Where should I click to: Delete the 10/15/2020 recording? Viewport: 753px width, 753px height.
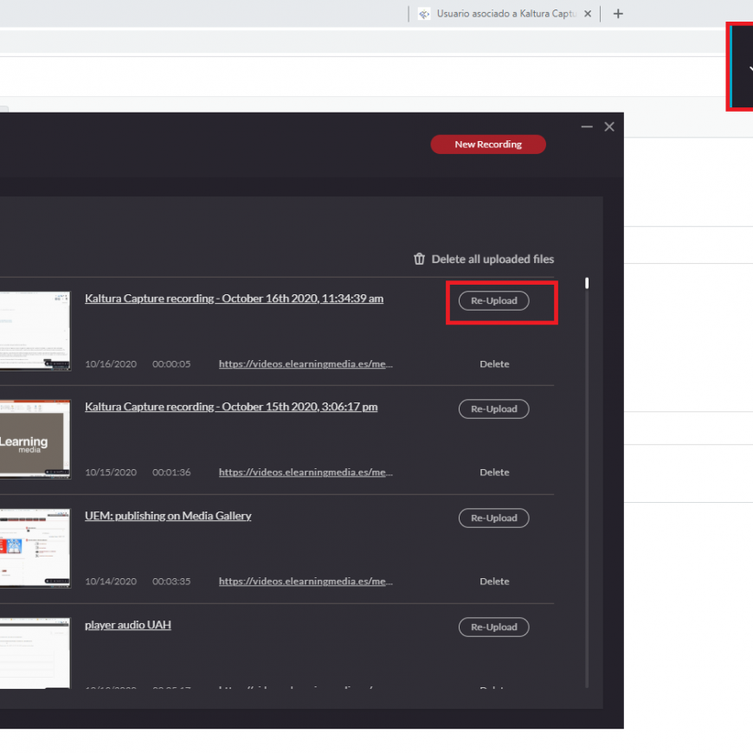(494, 473)
